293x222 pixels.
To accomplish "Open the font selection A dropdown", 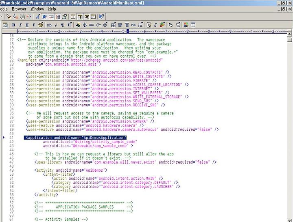I will 37,17.
